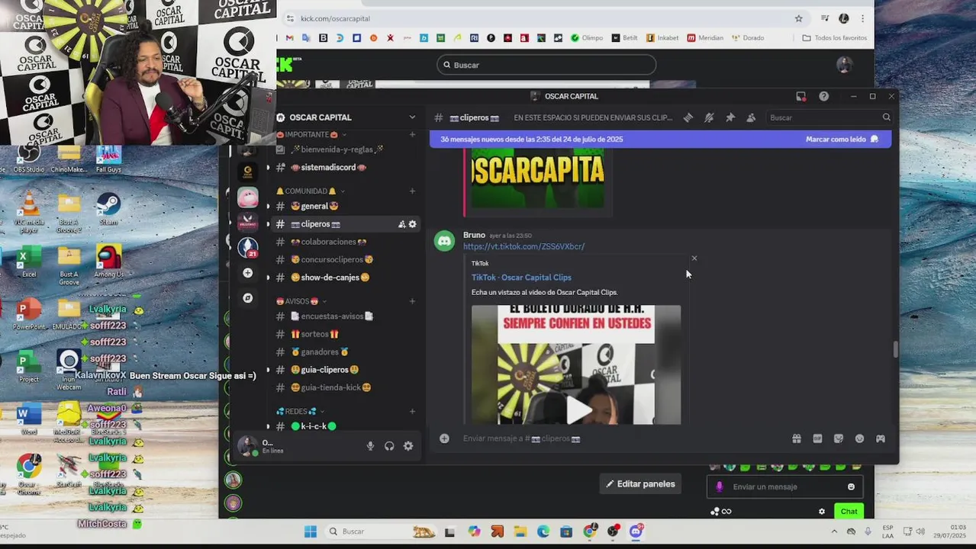This screenshot has width=976, height=549.
Task: Add channel to AVISOS category
Action: click(x=412, y=301)
